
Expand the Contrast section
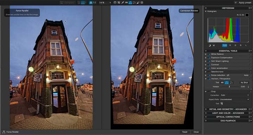click(x=206, y=65)
